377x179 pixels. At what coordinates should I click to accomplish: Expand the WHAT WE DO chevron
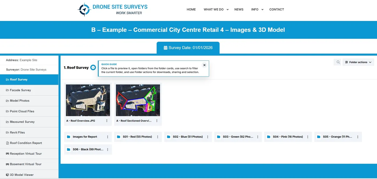[x=228, y=9]
